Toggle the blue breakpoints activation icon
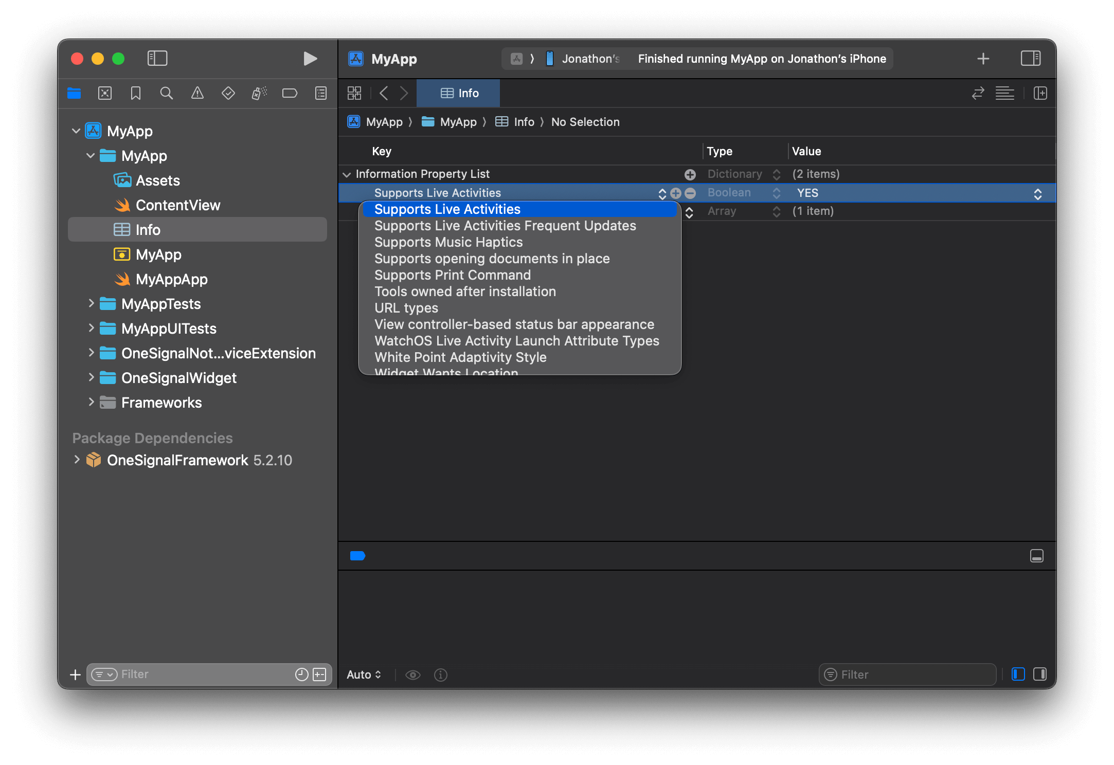Screen dimensions: 1114x765 (357, 555)
